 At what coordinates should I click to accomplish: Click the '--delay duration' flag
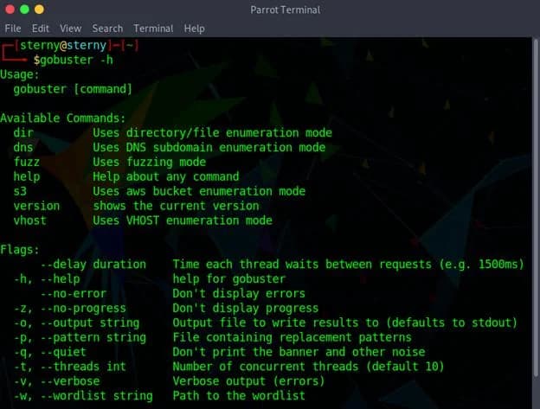[93, 265]
